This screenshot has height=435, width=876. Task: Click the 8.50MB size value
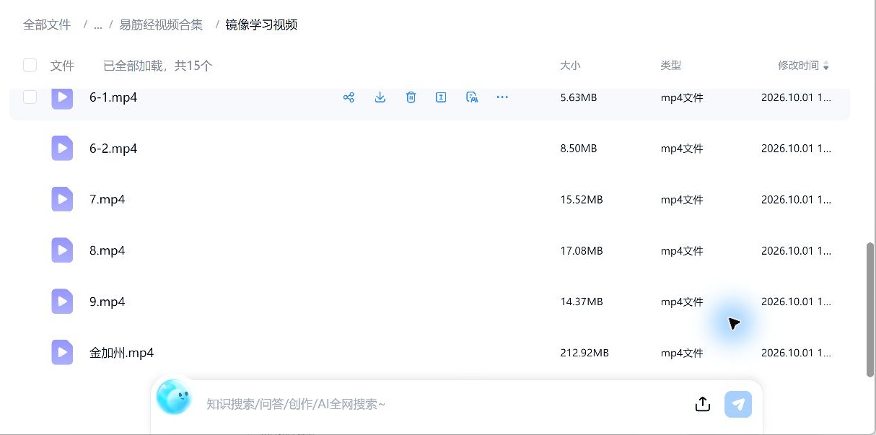point(579,149)
